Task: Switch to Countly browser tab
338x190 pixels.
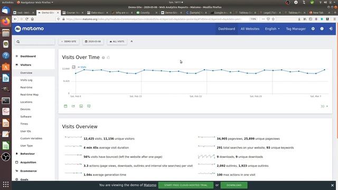Action: pos(147,13)
